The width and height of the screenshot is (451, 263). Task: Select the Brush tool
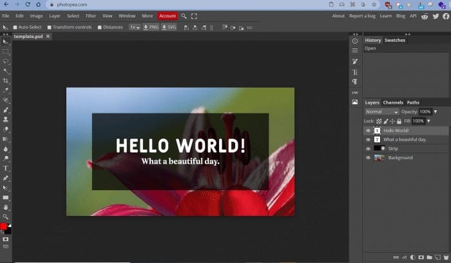point(6,110)
